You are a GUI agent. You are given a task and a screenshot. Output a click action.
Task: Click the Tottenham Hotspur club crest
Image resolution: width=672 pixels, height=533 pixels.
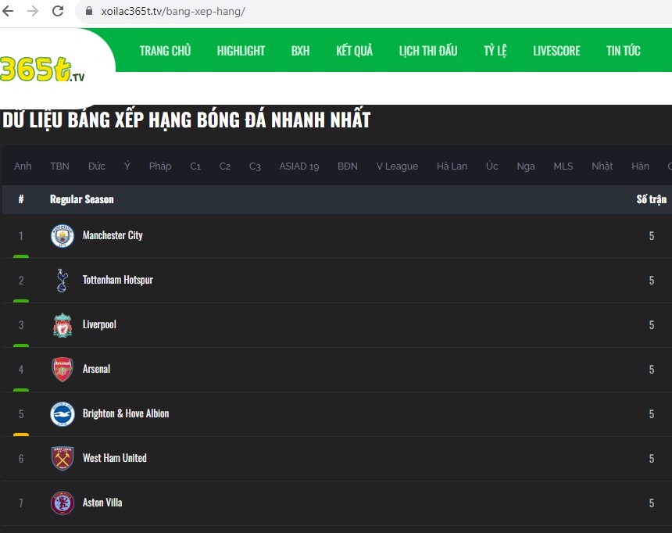[63, 280]
